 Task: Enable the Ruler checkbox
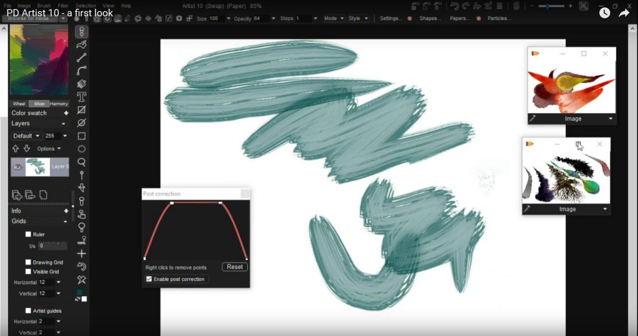pyautogui.click(x=28, y=234)
